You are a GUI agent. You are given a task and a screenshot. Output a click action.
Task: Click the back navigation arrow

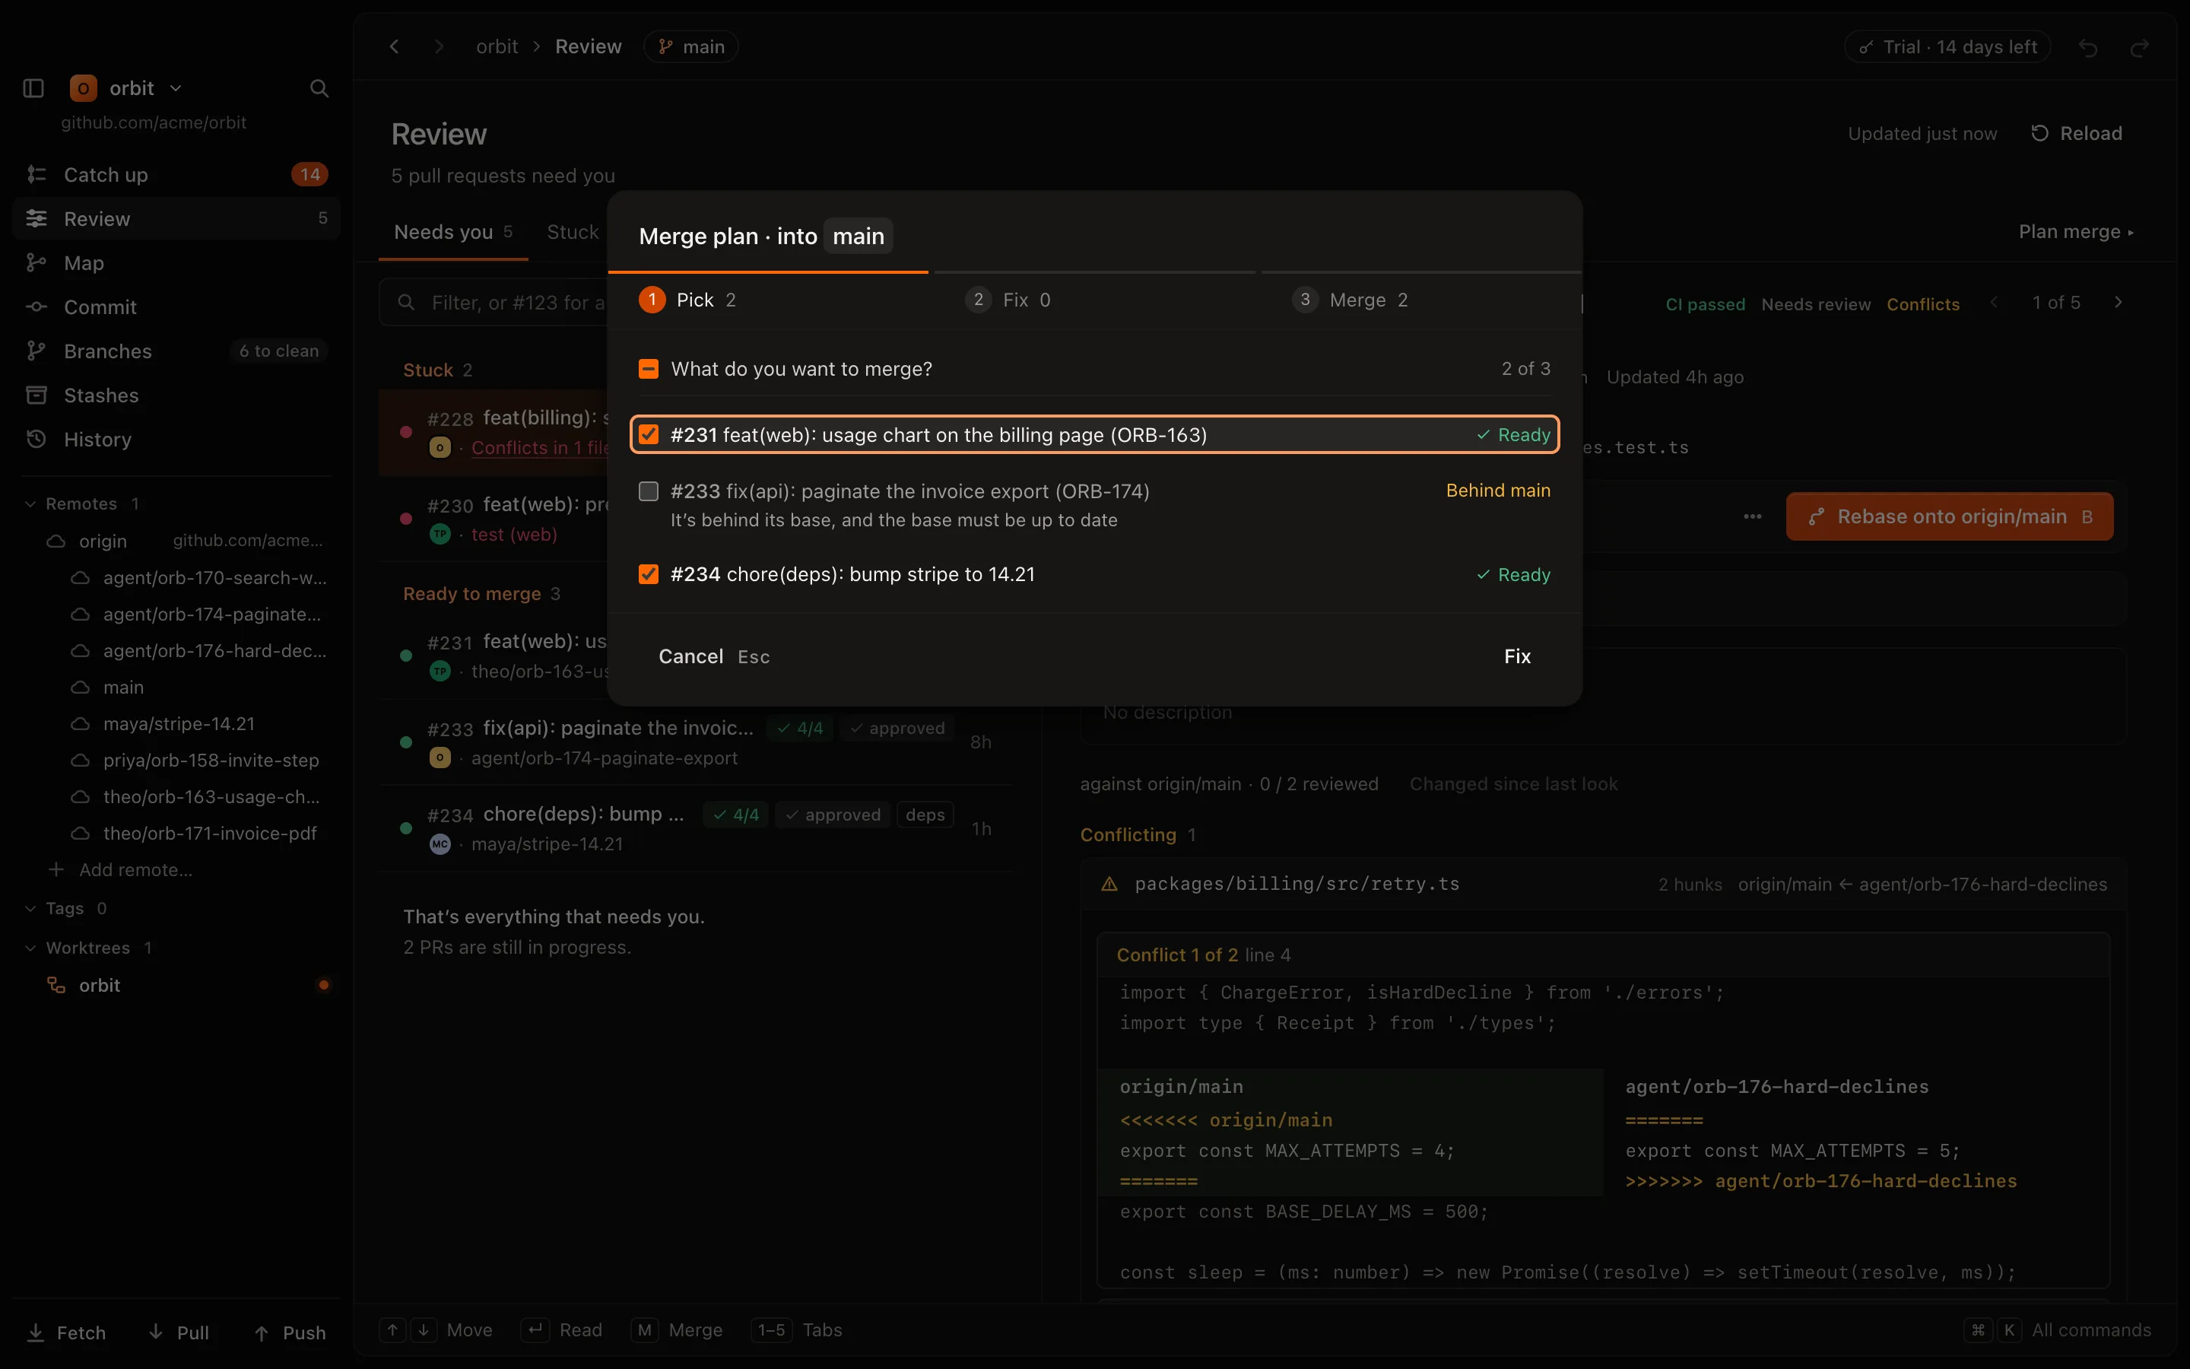tap(395, 46)
